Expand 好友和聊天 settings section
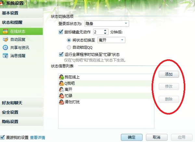This screenshot has height=142, width=195. (x=21, y=103)
